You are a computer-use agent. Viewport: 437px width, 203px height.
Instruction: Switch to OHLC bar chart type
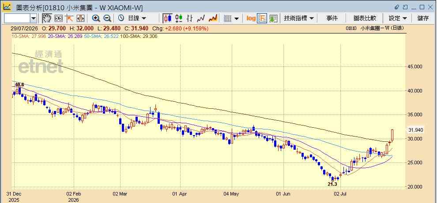[x=189, y=18]
